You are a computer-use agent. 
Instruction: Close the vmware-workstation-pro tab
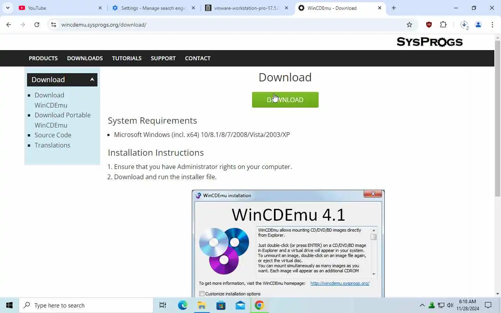click(x=287, y=8)
